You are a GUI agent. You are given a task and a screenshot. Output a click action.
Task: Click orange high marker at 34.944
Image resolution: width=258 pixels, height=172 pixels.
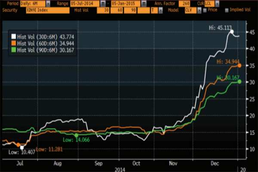coord(240,65)
